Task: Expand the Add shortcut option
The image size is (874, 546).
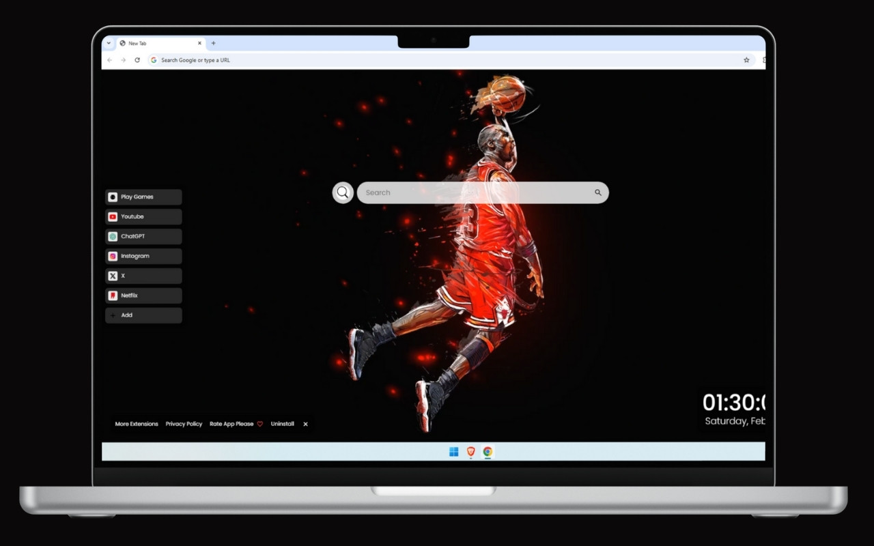Action: tap(142, 315)
